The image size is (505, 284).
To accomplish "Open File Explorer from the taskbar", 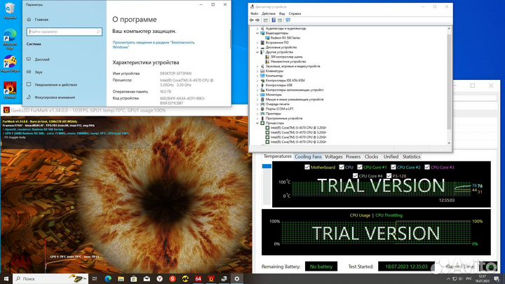I will 121,279.
